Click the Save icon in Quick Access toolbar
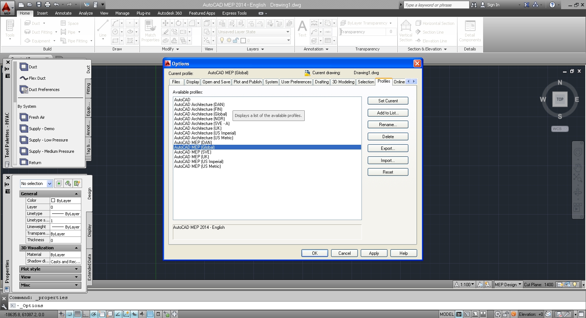Image resolution: width=586 pixels, height=318 pixels. pos(39,5)
